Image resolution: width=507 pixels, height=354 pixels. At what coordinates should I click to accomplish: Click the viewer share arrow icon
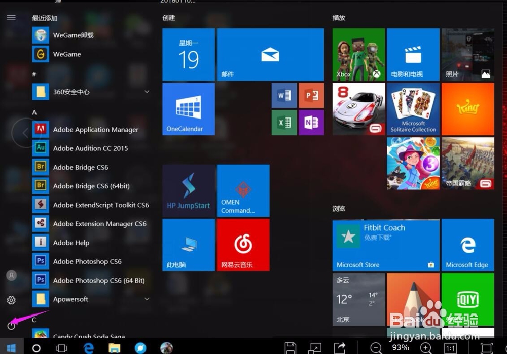(340, 348)
